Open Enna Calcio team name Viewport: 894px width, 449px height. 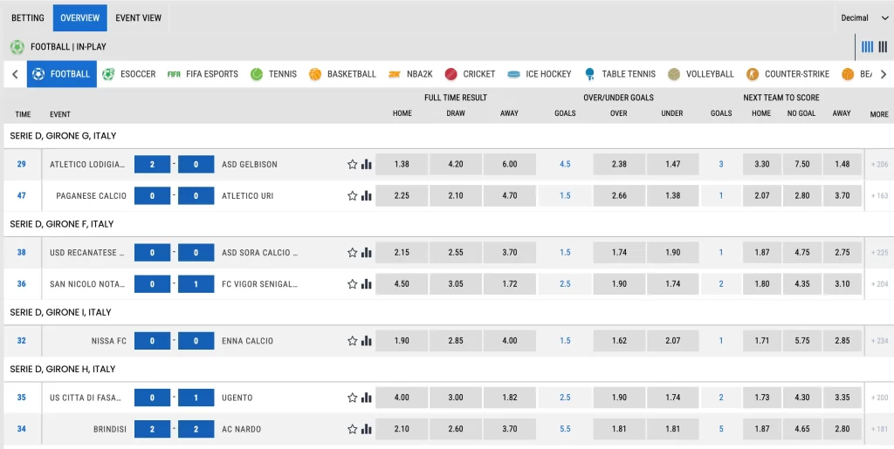247,341
